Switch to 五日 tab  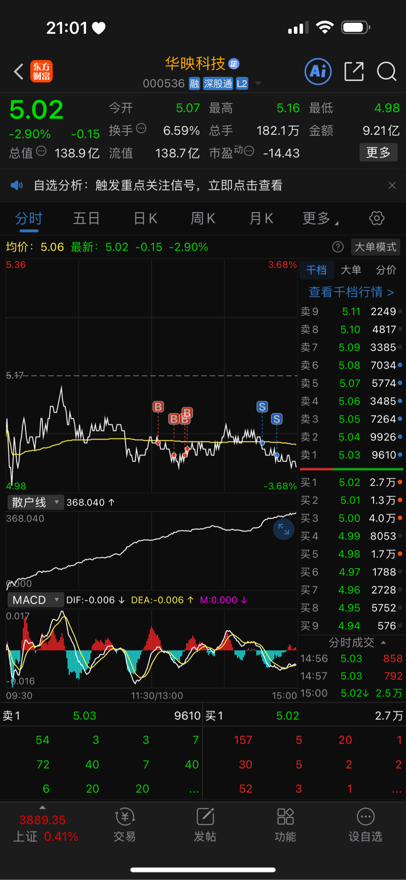(86, 218)
